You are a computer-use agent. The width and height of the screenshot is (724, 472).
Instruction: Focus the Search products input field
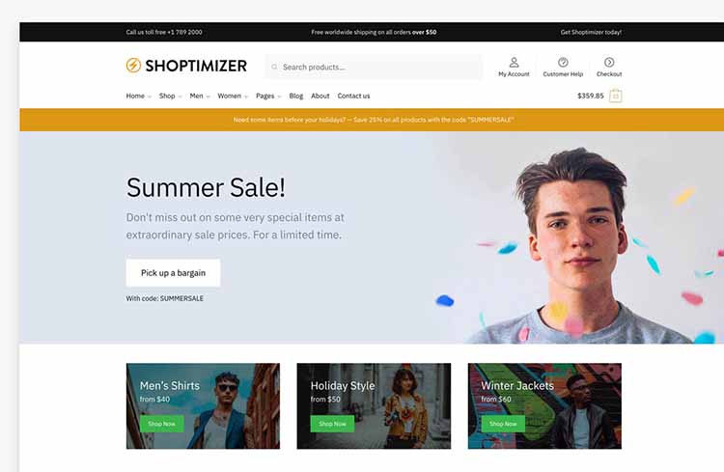tap(374, 67)
